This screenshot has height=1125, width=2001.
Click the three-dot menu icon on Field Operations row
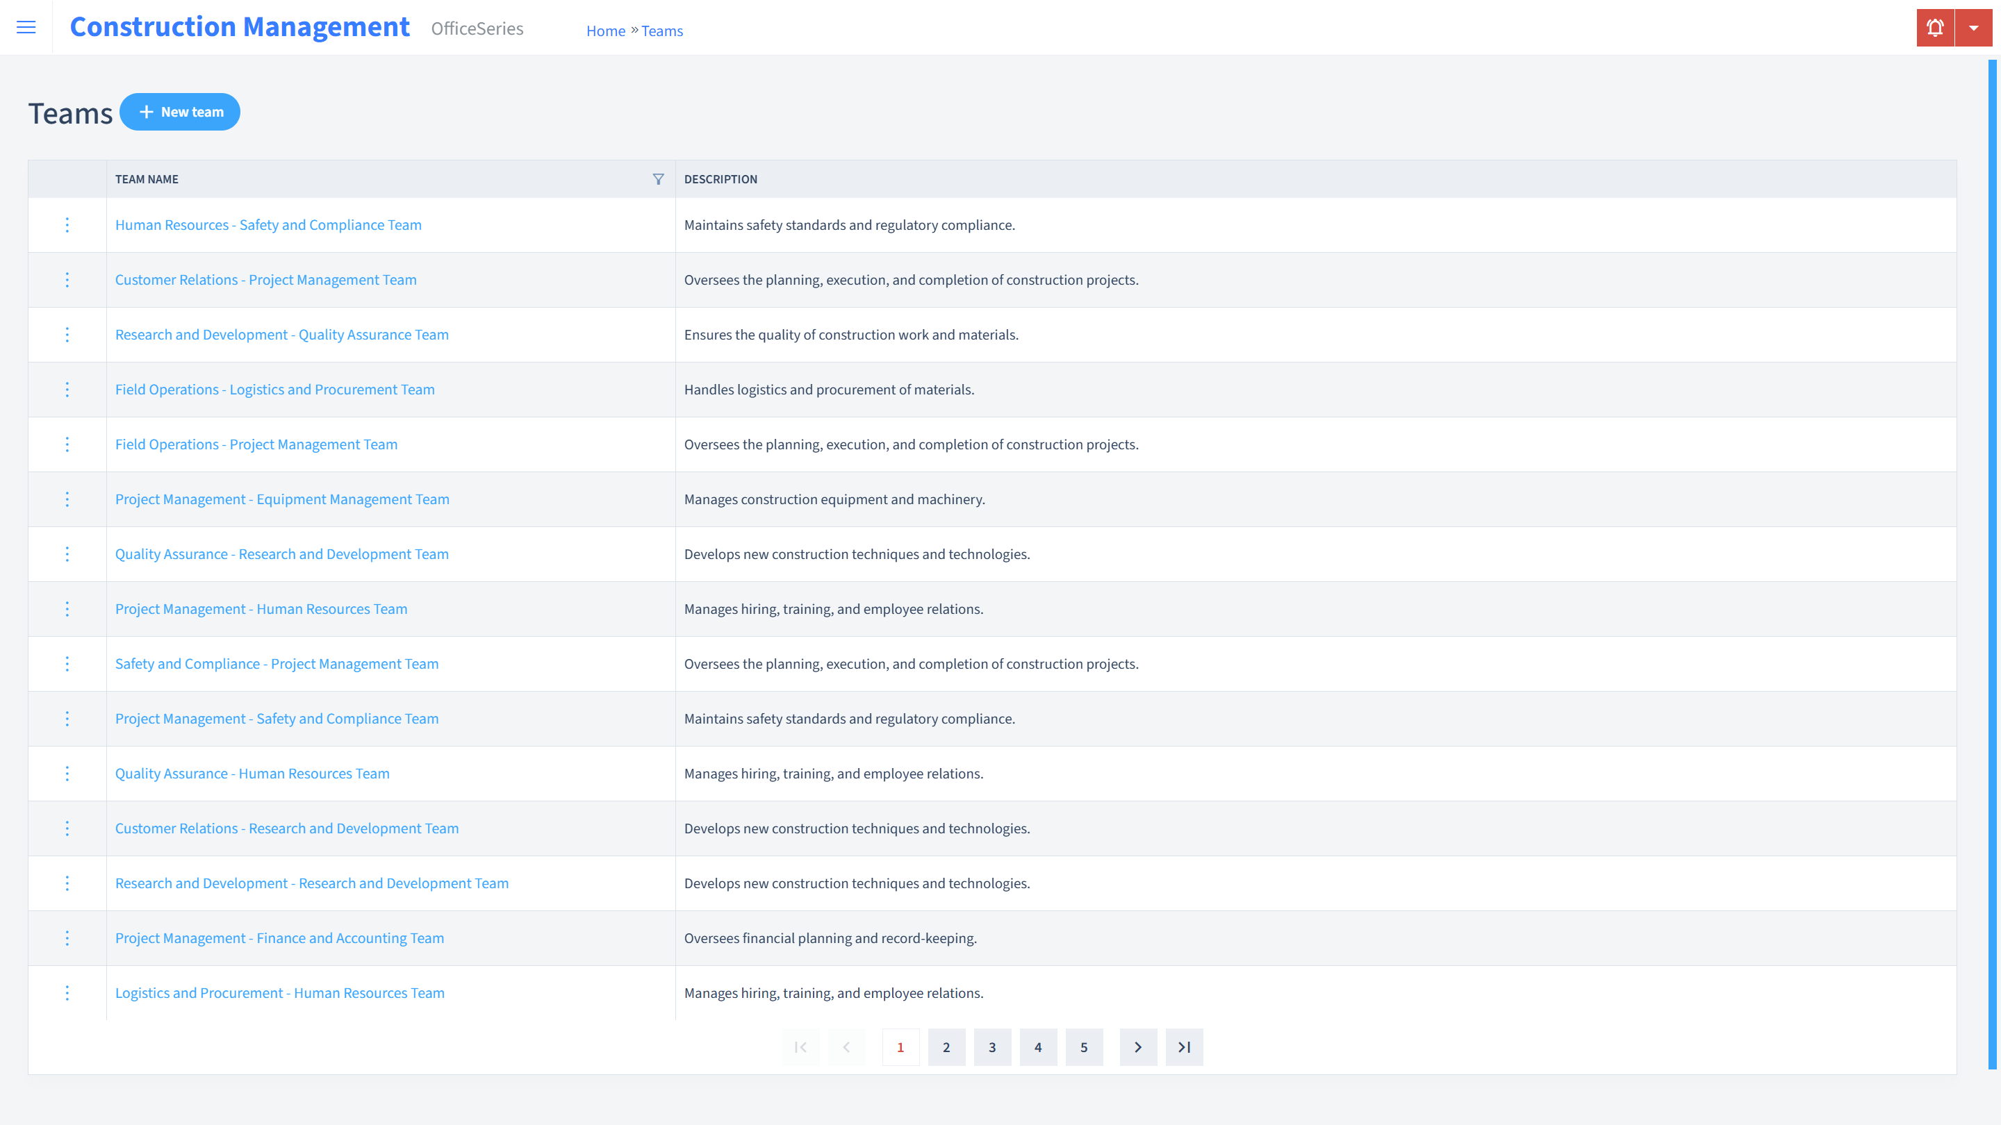(x=66, y=389)
